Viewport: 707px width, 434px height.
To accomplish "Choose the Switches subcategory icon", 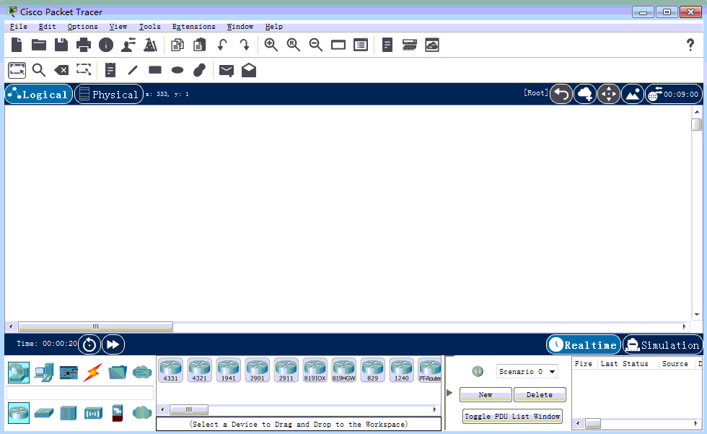I will click(x=44, y=413).
